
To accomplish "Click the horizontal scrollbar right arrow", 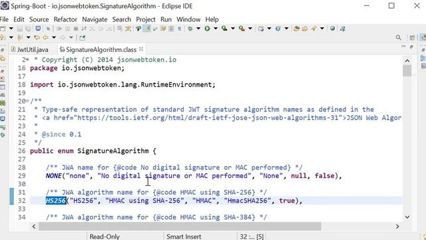I will pyautogui.click(x=397, y=226).
